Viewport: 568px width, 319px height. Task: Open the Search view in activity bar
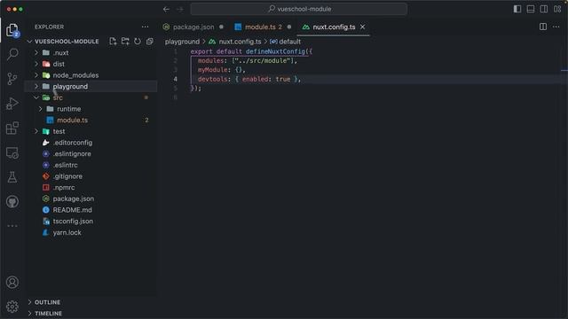coord(12,54)
